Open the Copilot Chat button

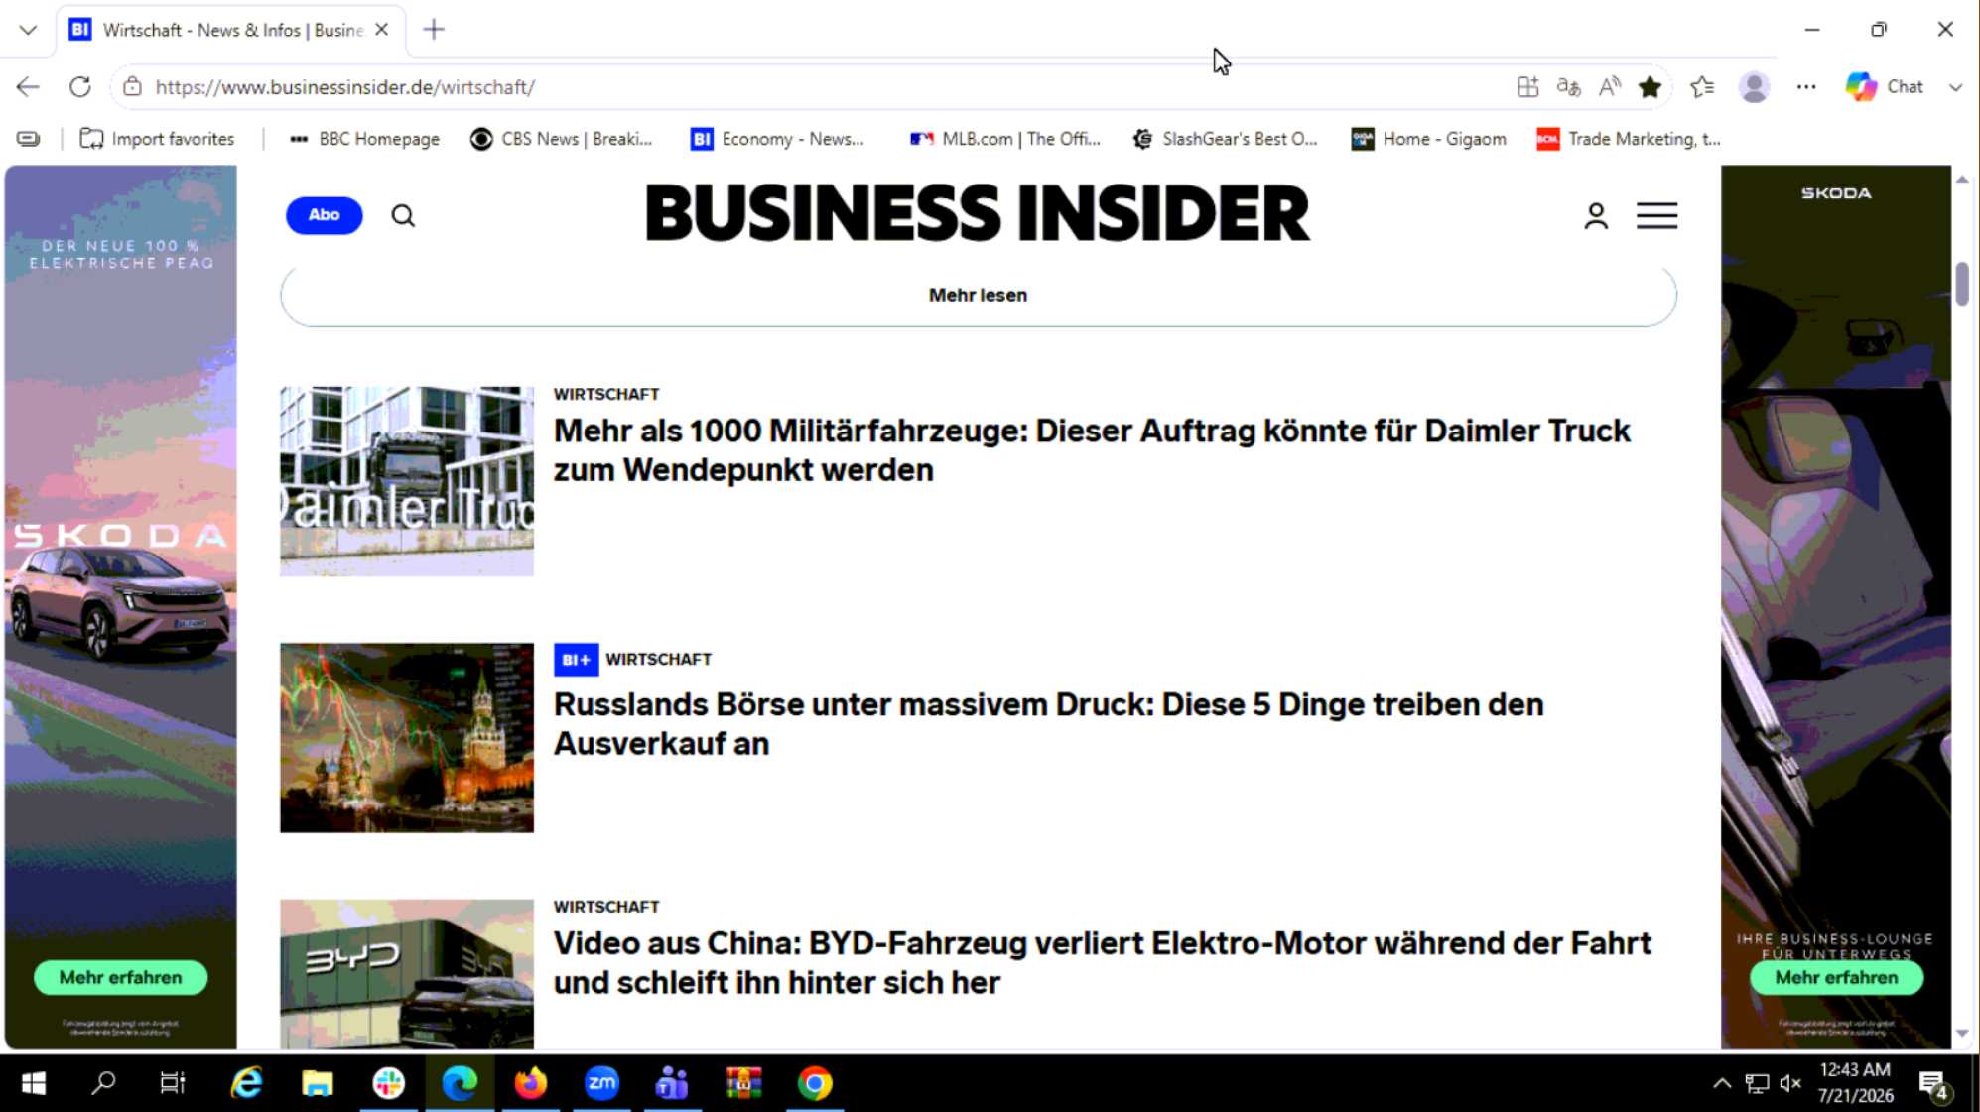click(1885, 87)
